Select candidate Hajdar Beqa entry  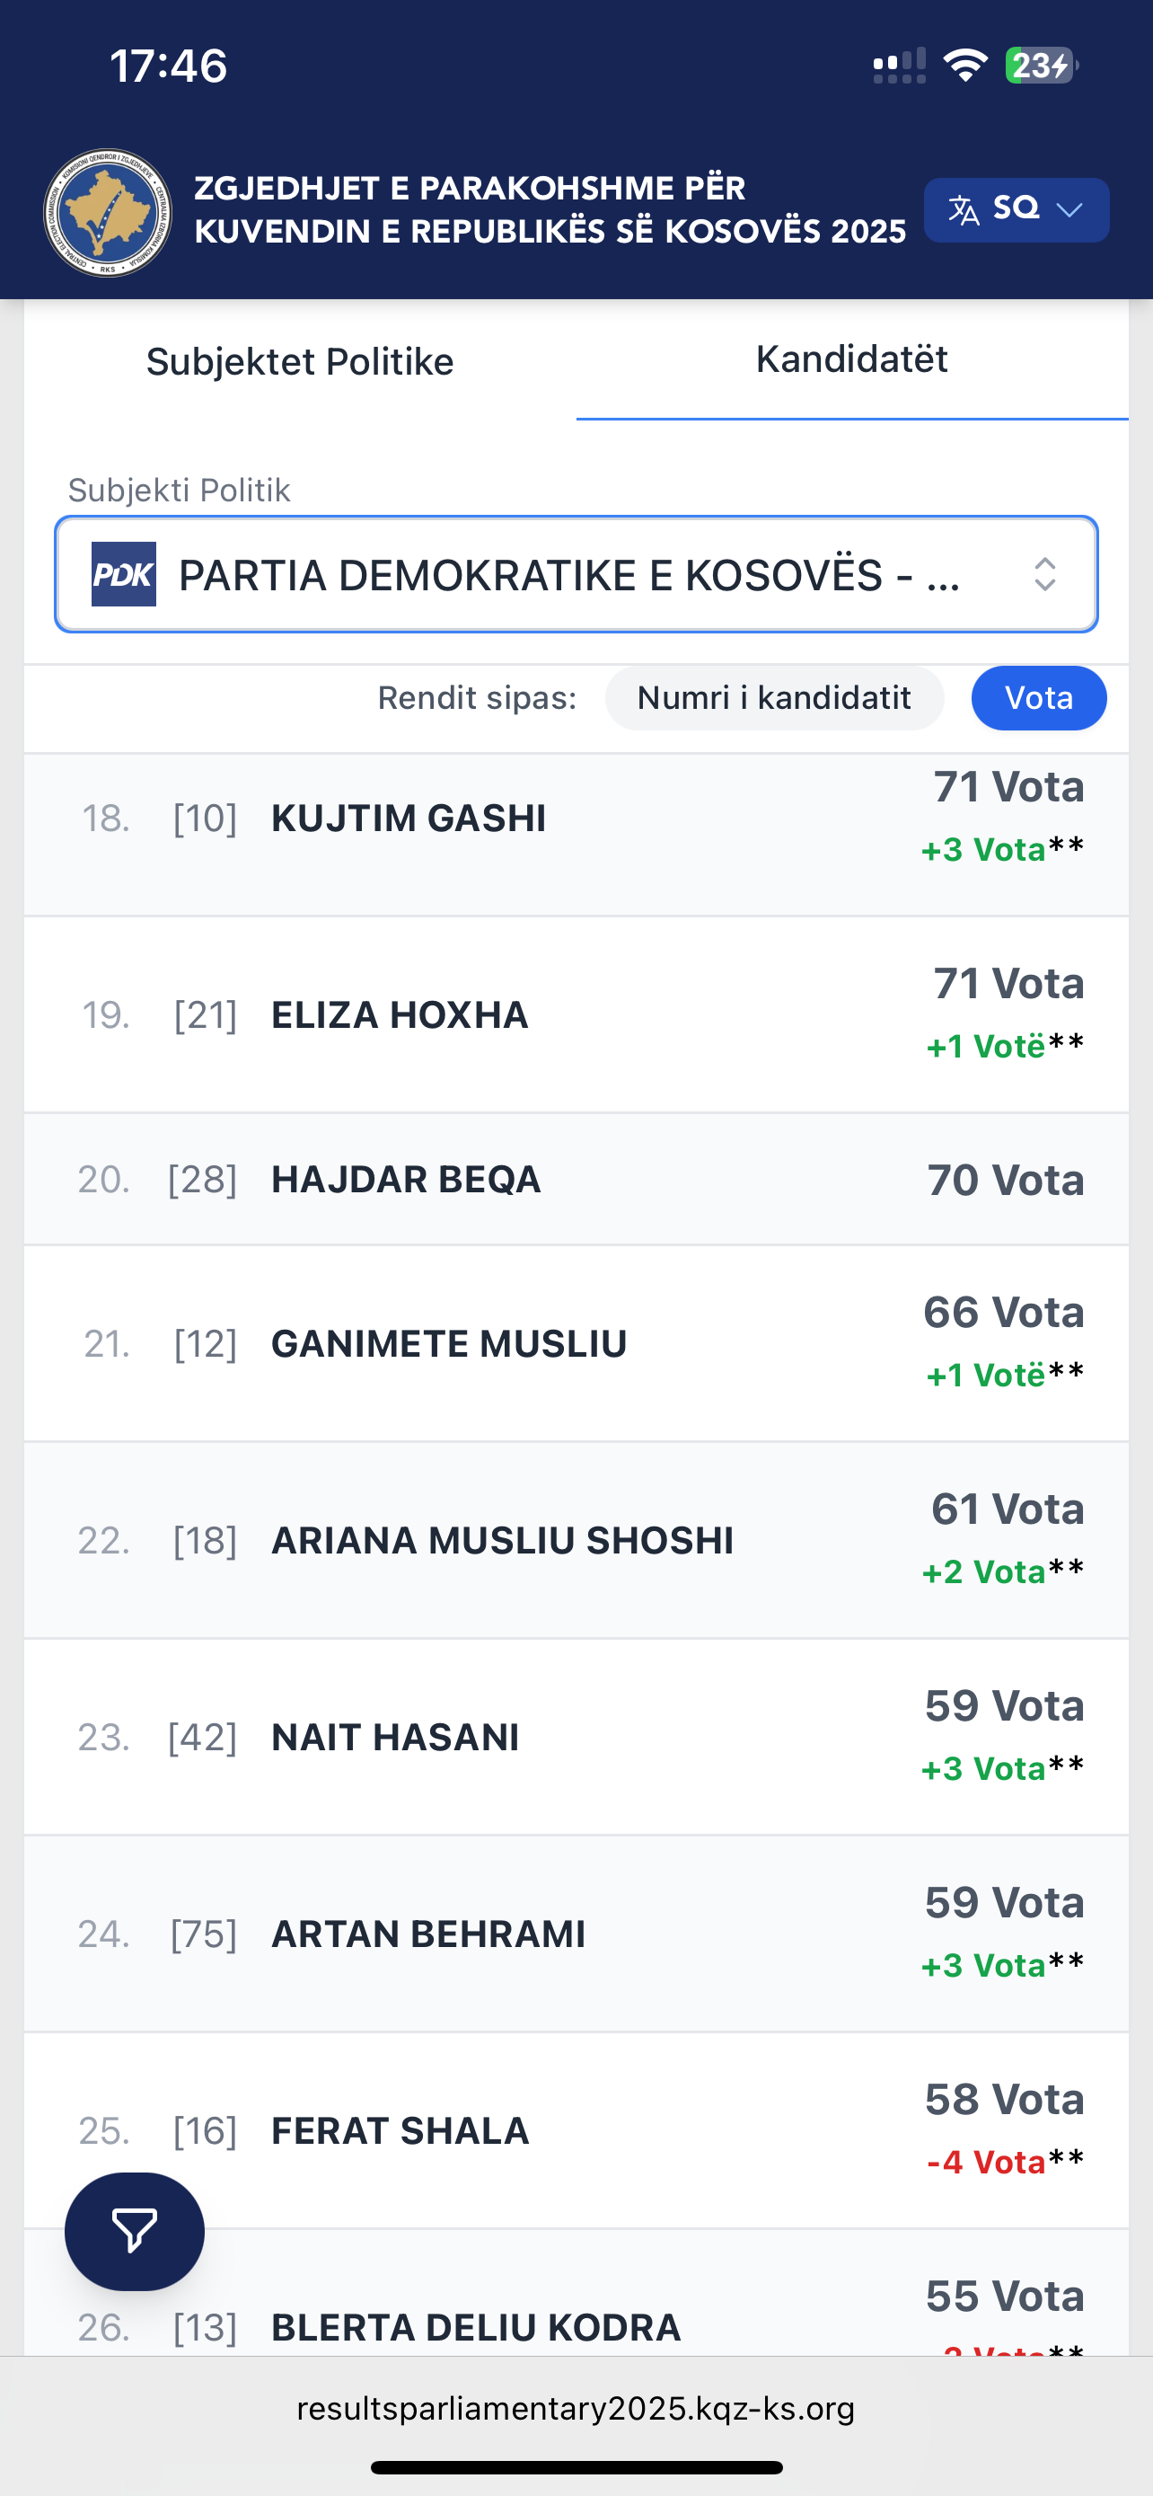pyautogui.click(x=576, y=1179)
